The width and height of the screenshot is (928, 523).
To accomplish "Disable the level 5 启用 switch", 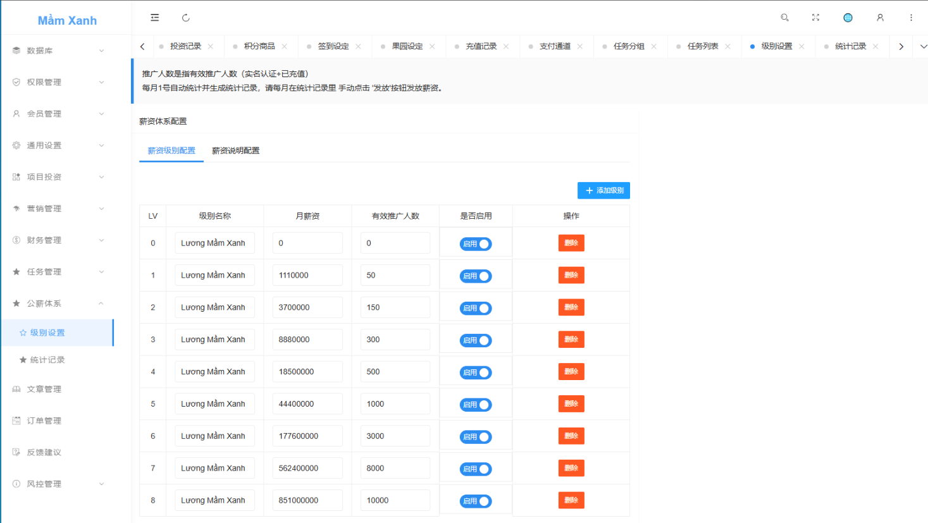I will point(476,405).
